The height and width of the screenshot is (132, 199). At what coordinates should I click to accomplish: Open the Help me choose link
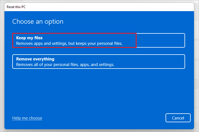click(x=27, y=118)
